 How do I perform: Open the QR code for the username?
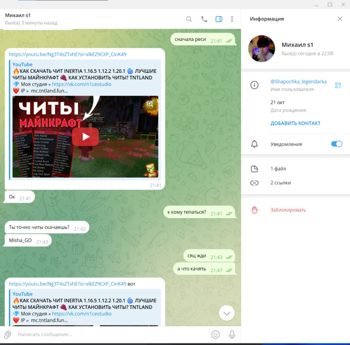(x=338, y=85)
